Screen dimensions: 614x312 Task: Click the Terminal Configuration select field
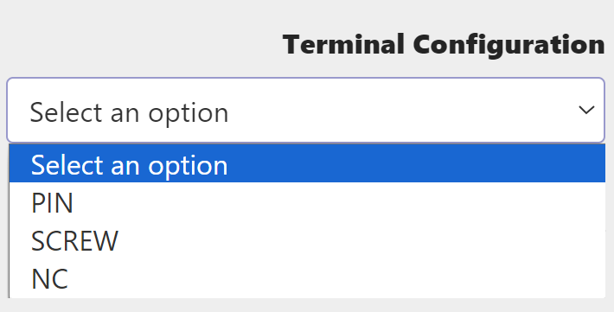[x=306, y=110]
